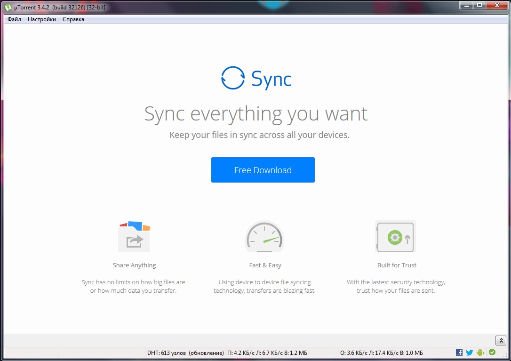The width and height of the screenshot is (511, 361).
Task: Click the Fast & Easy speedometer icon
Action: click(x=264, y=236)
